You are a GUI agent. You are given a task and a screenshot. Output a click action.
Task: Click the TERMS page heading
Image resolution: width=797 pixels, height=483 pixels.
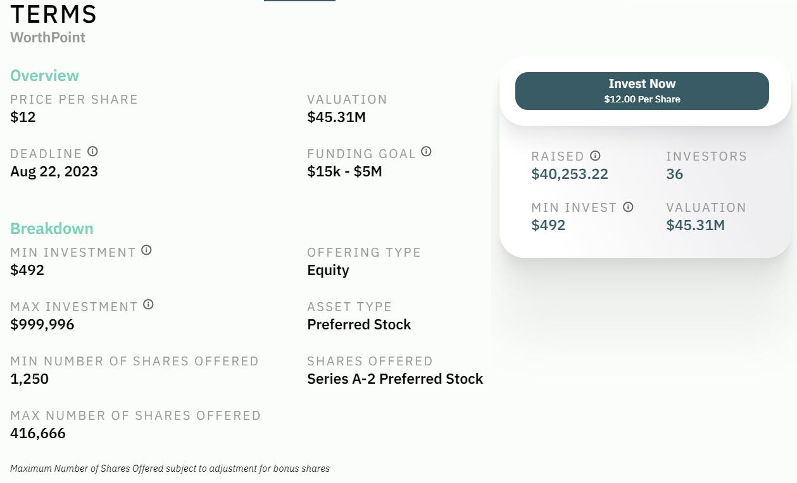(x=54, y=14)
